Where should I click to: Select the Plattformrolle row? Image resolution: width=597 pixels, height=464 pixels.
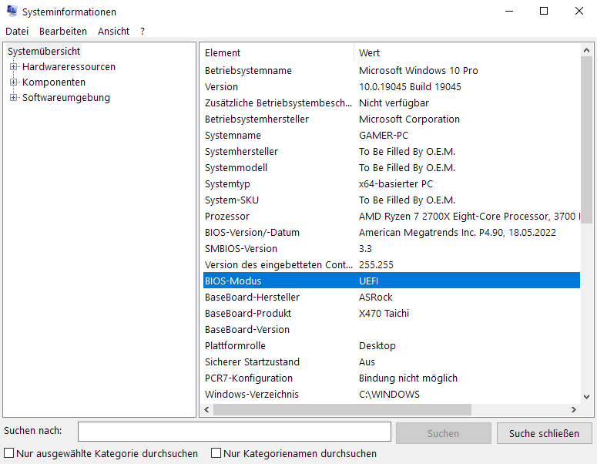391,345
